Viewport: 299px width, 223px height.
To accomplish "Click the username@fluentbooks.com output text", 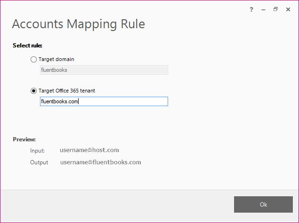I will pyautogui.click(x=101, y=162).
